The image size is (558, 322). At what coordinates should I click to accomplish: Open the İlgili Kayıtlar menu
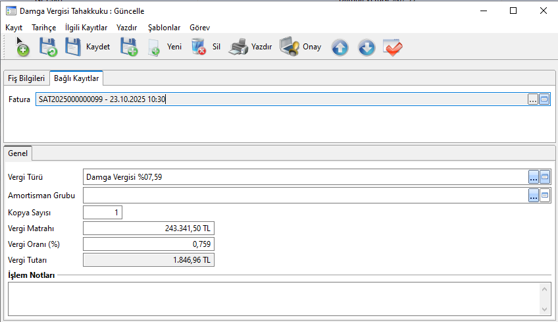point(86,28)
